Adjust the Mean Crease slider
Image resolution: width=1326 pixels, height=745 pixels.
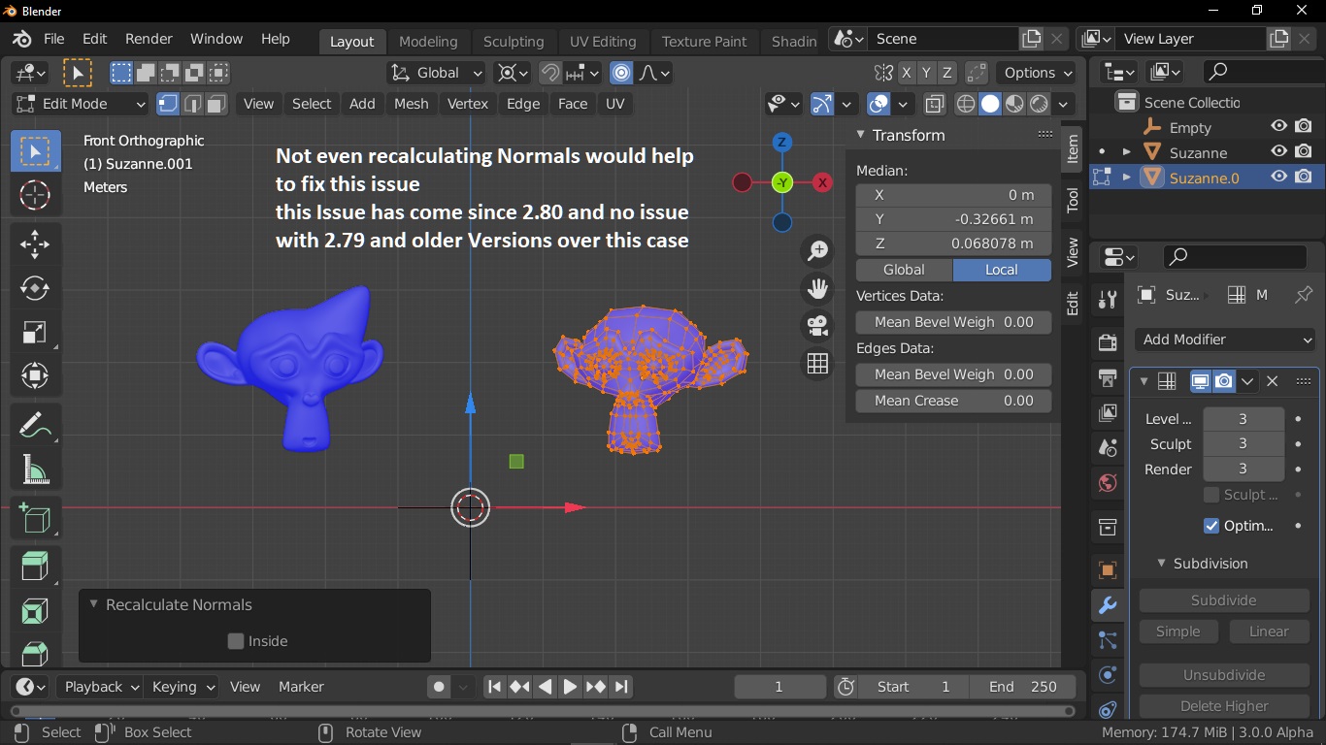coord(953,401)
